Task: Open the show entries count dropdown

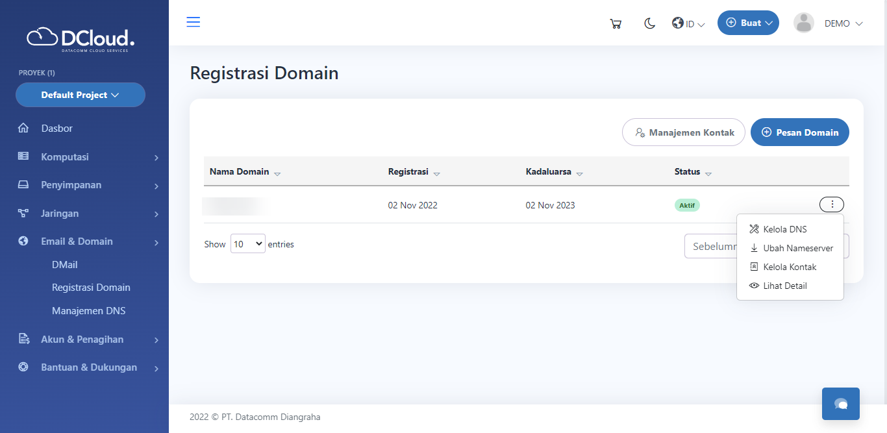Action: [x=247, y=244]
